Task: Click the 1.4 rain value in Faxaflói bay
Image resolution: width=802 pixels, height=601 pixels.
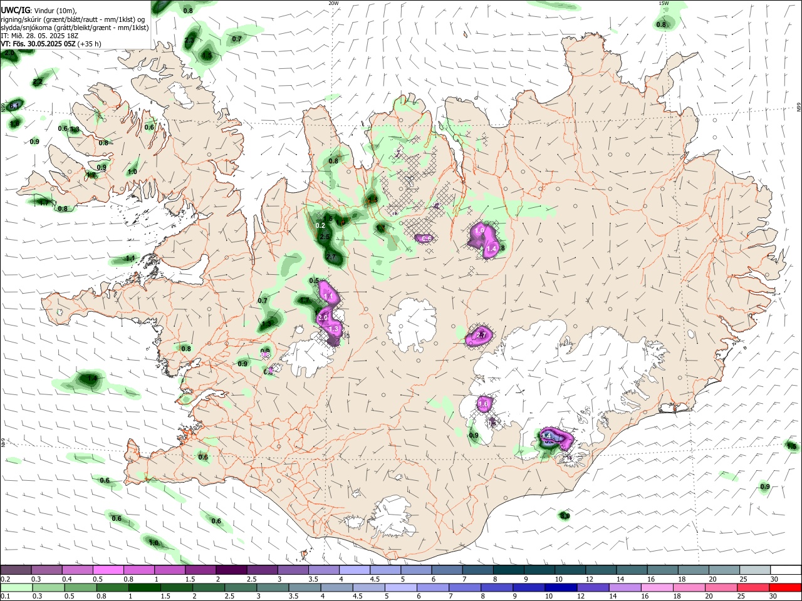Action: 92,379
